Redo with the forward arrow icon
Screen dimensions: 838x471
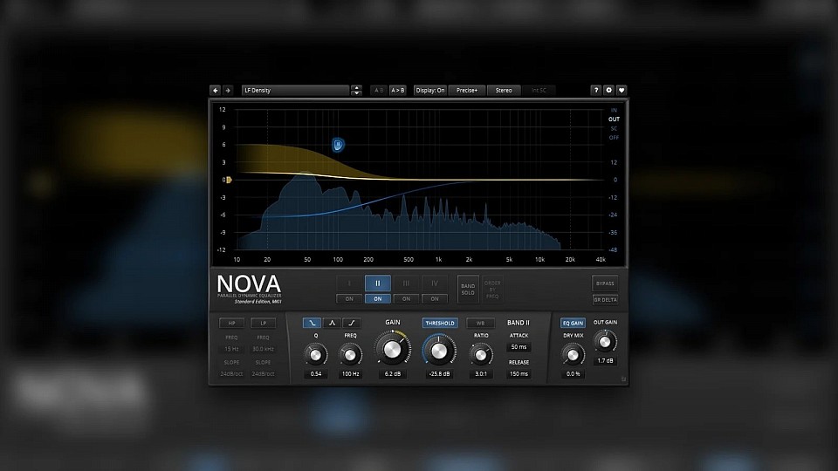(228, 90)
